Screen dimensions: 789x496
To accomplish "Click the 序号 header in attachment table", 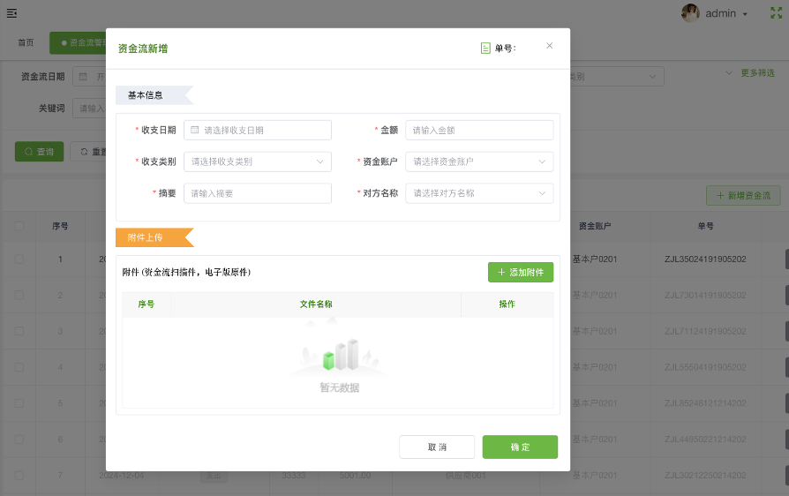I will (147, 304).
